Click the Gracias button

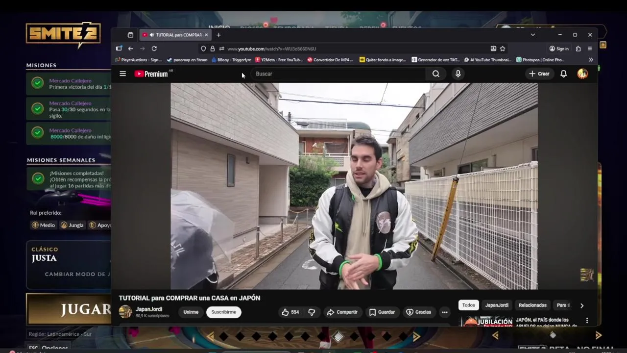tap(419, 312)
